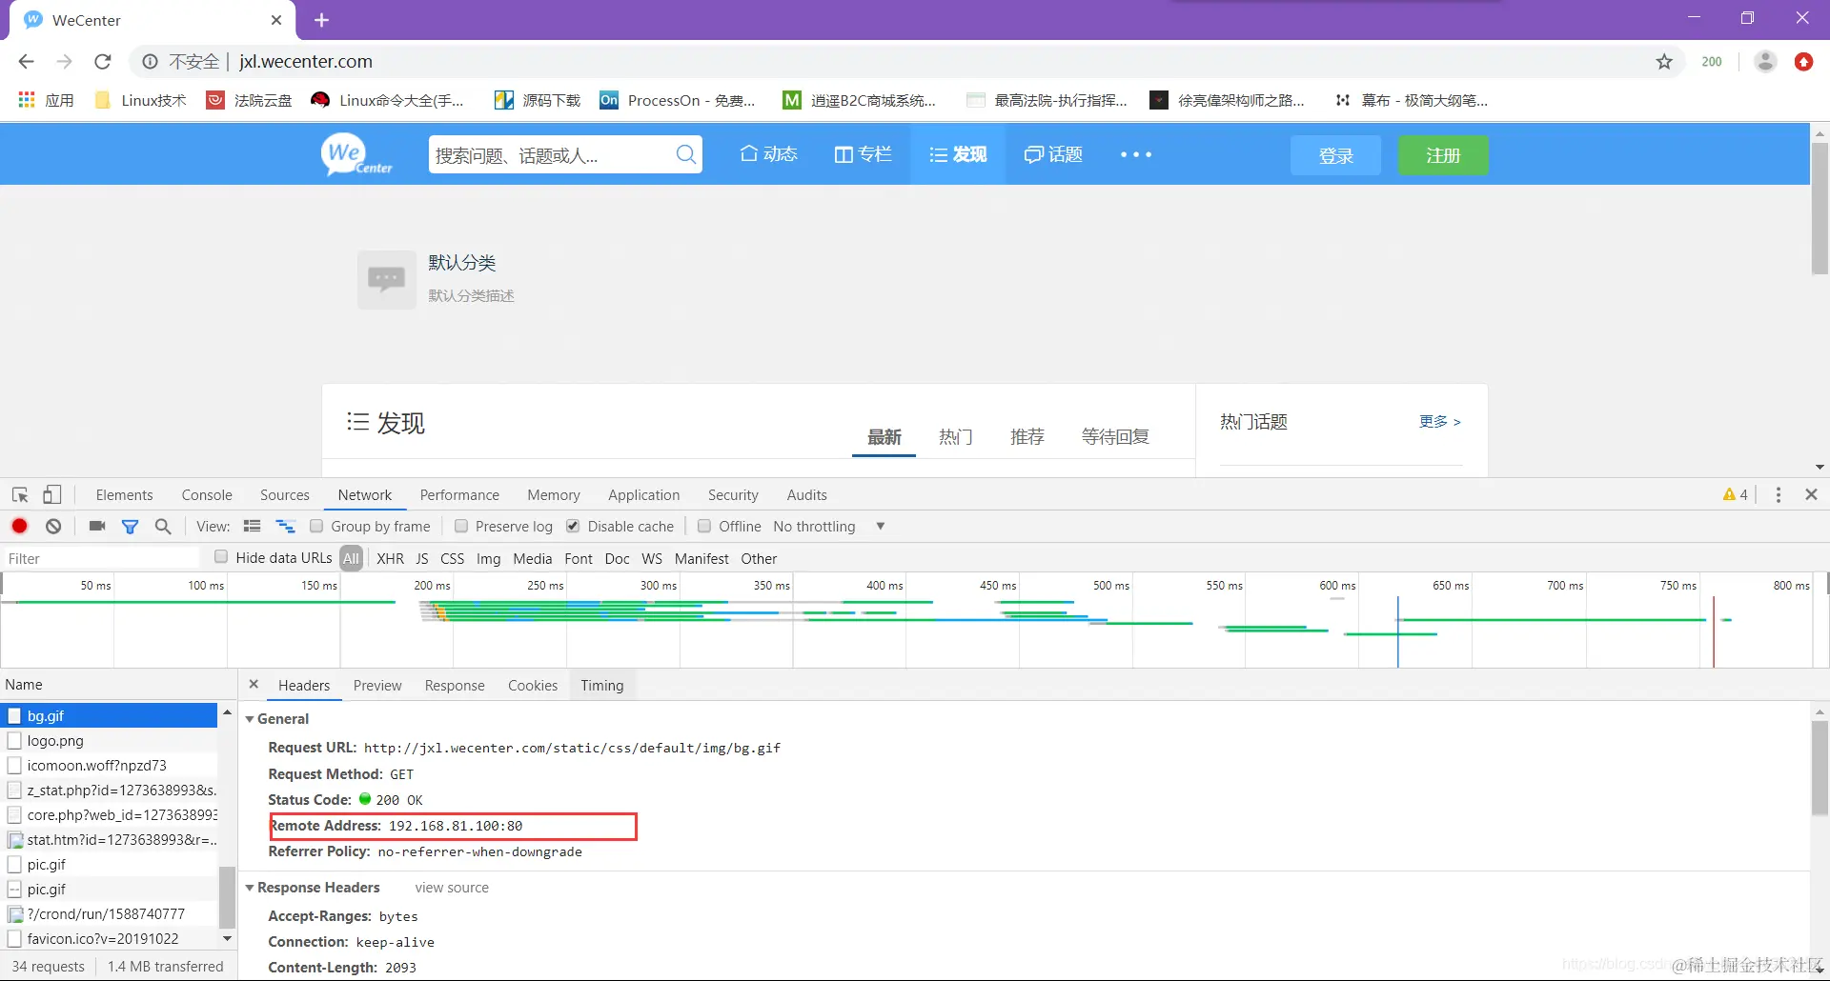
Task: Toggle the network filter funnel icon
Action: point(131,527)
